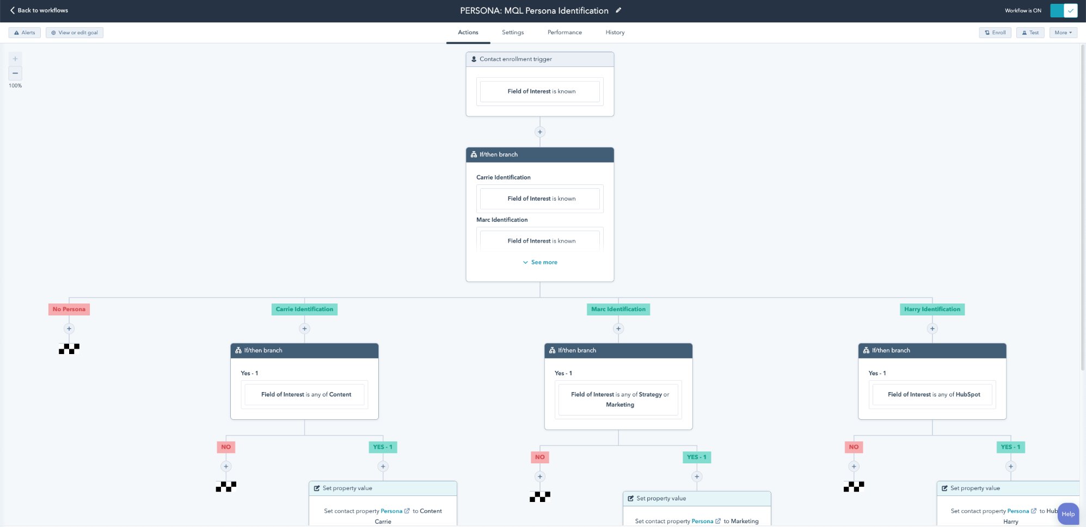Open Persona property link in Marketing action

[706, 521]
